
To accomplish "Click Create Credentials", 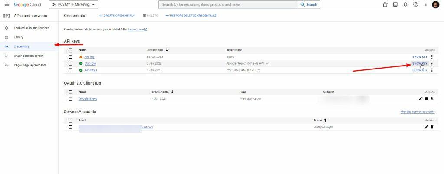I will tap(117, 16).
